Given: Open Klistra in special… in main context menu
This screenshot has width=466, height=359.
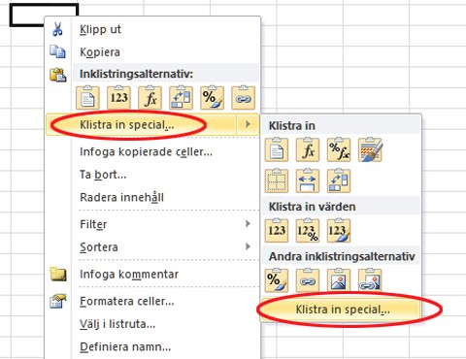Looking at the screenshot, I should click(x=141, y=124).
